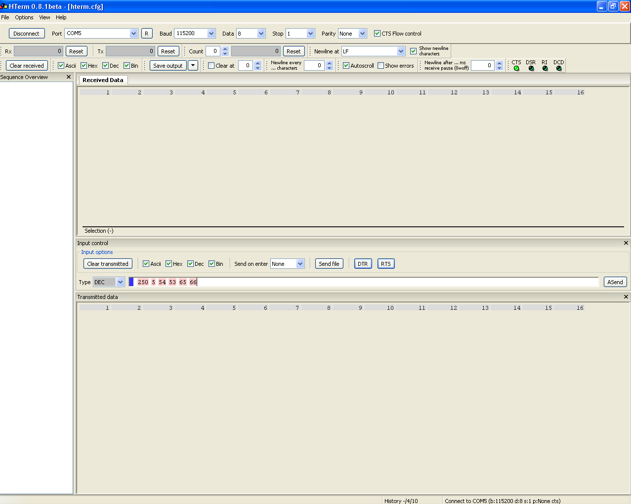The height and width of the screenshot is (504, 631).
Task: Toggle Show newline characters checkbox
Action: coord(413,51)
